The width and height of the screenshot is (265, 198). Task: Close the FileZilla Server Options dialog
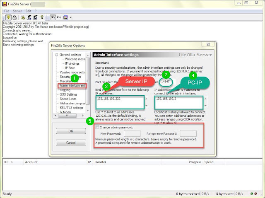point(208,44)
